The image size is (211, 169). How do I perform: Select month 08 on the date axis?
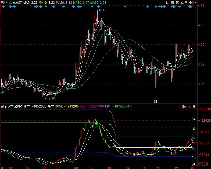coord(109,168)
